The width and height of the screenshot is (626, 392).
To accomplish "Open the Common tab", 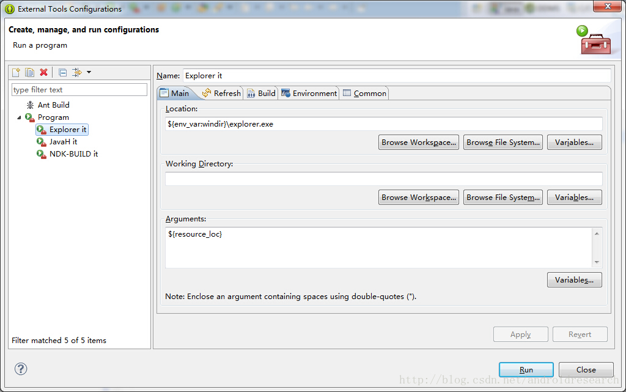I will [364, 94].
